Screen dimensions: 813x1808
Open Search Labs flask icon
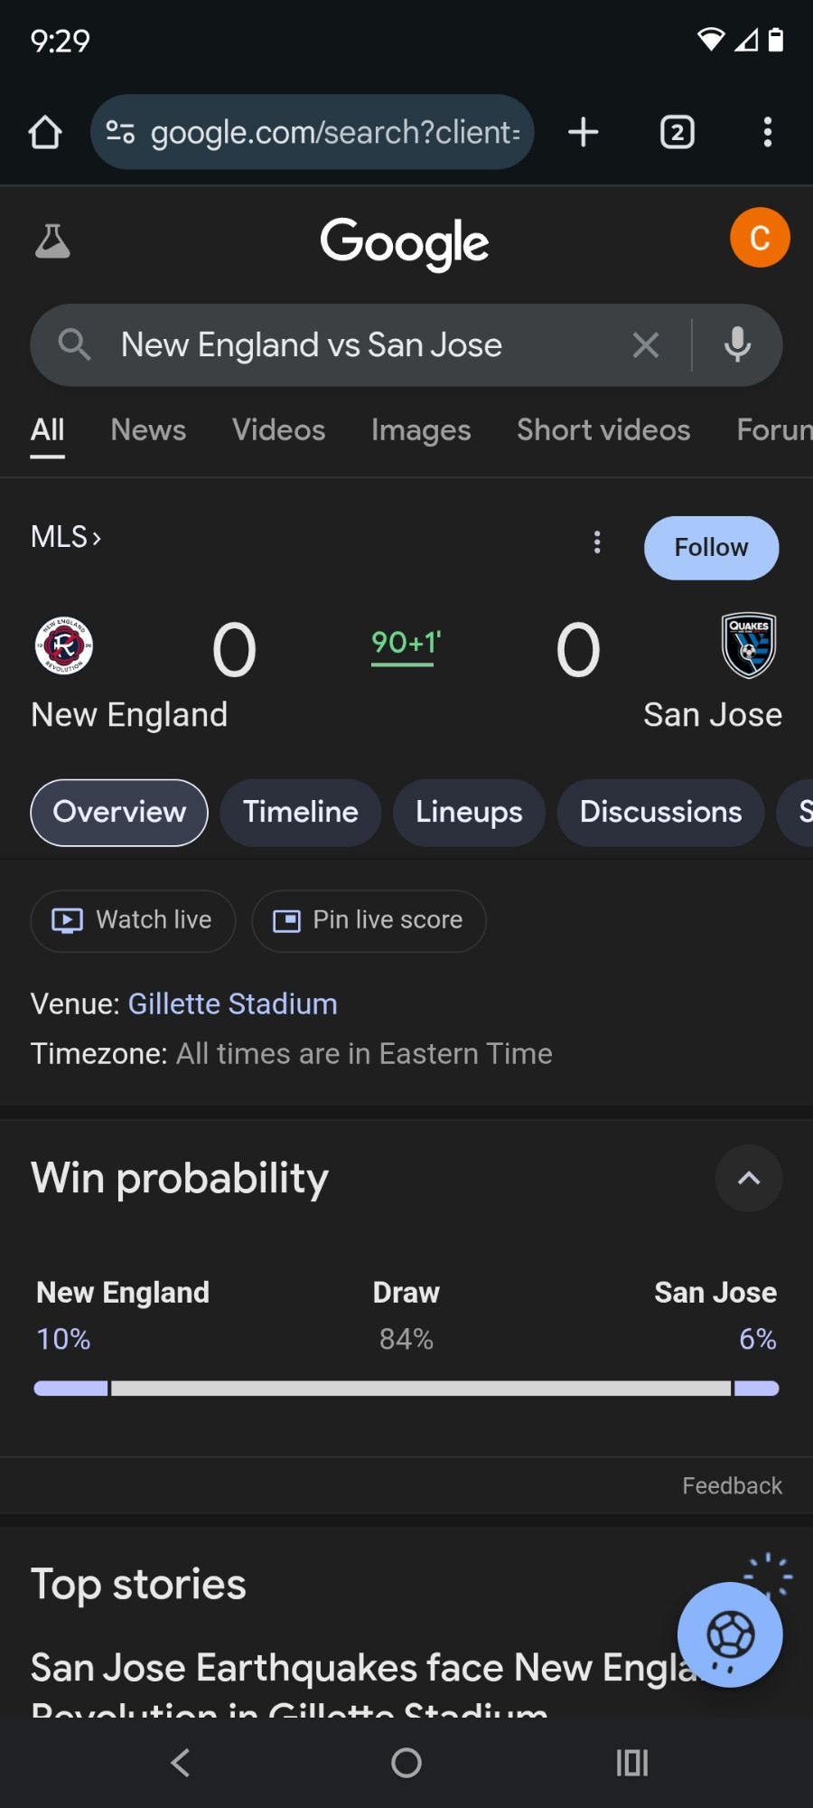tap(52, 241)
